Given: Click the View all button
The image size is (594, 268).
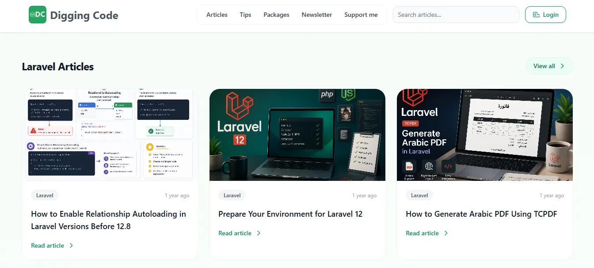Looking at the screenshot, I should pos(549,66).
